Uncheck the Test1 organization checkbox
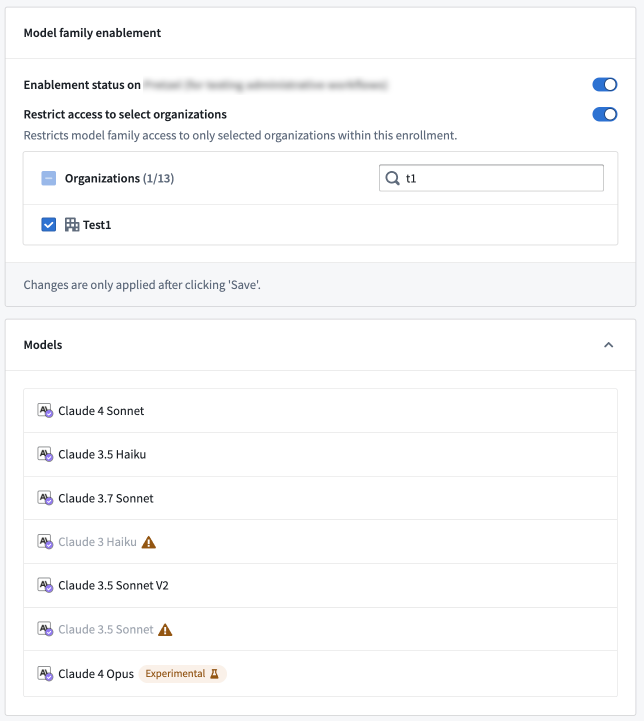644x721 pixels. (x=48, y=225)
